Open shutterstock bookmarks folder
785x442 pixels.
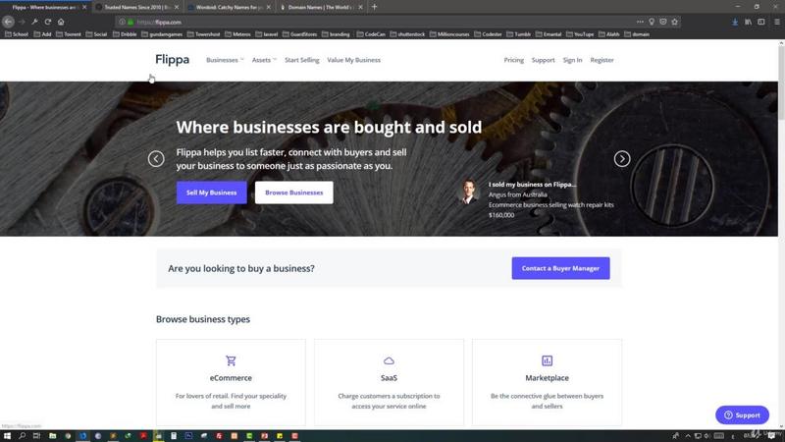(x=407, y=34)
